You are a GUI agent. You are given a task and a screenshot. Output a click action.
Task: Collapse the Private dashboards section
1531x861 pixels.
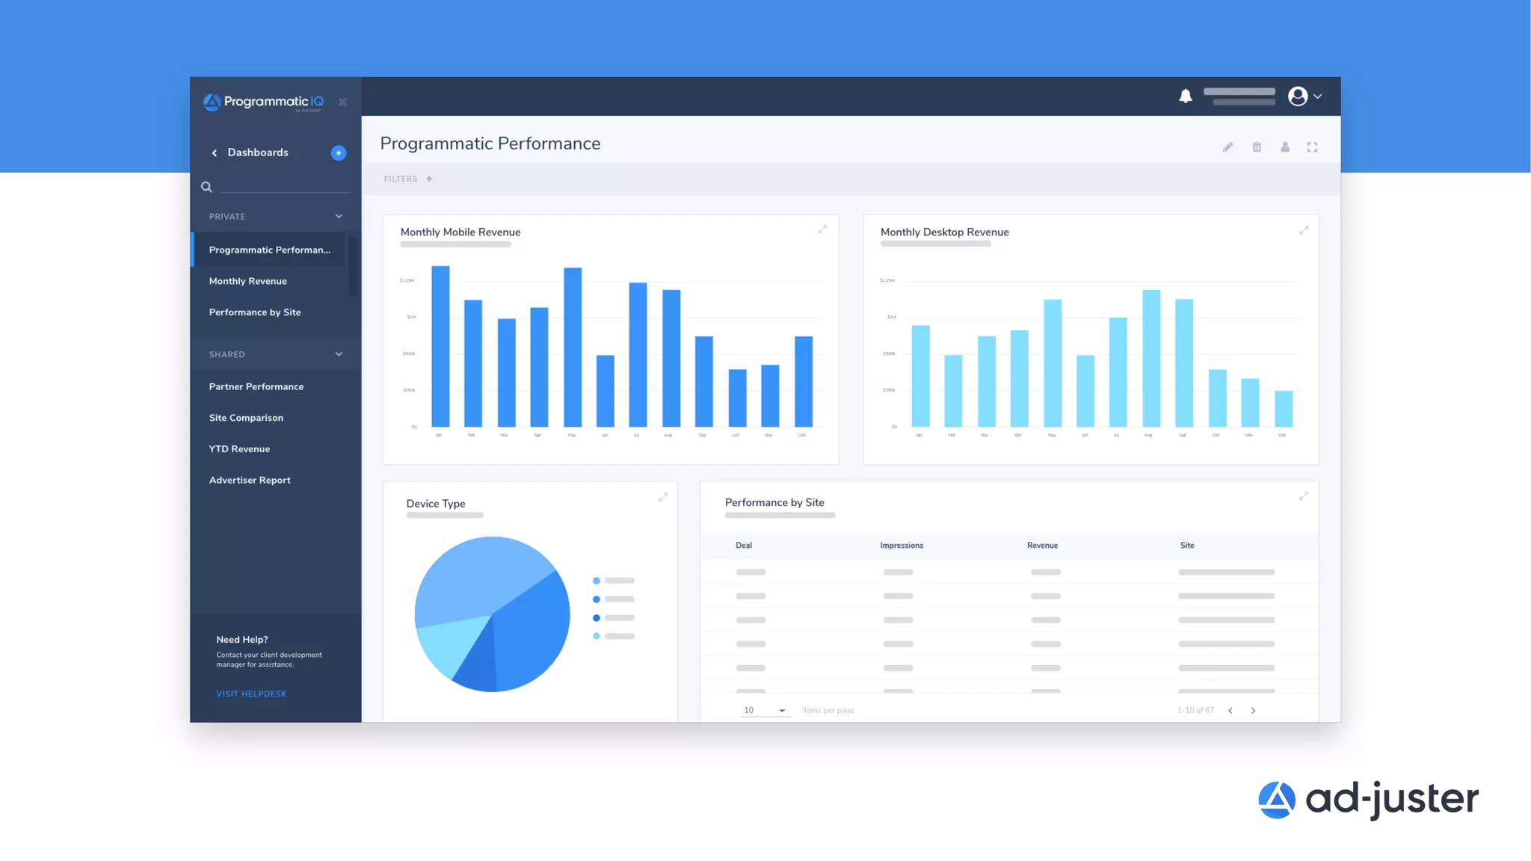[339, 217]
